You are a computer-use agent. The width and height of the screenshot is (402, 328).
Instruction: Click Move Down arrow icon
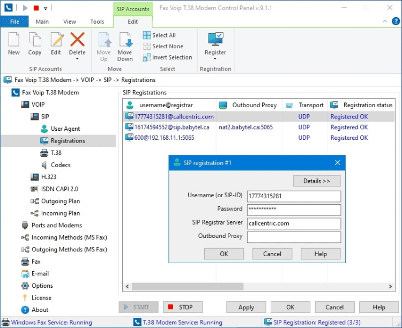coord(125,41)
